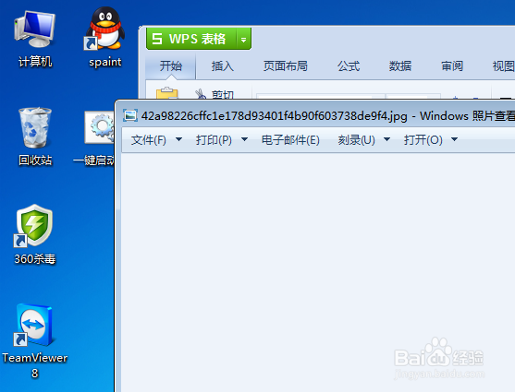This screenshot has width=515, height=392.
Task: Click the paste clipboard icon in WPS
Action: point(166,93)
